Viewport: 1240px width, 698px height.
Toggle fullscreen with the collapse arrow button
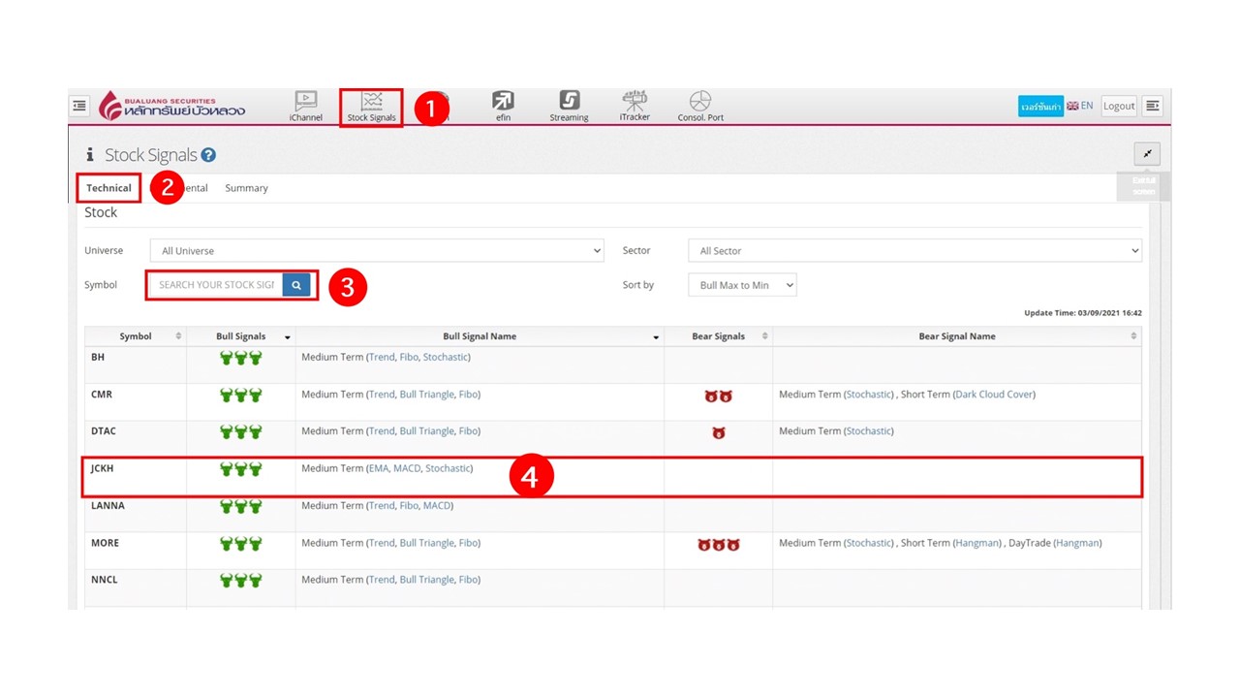coord(1147,154)
